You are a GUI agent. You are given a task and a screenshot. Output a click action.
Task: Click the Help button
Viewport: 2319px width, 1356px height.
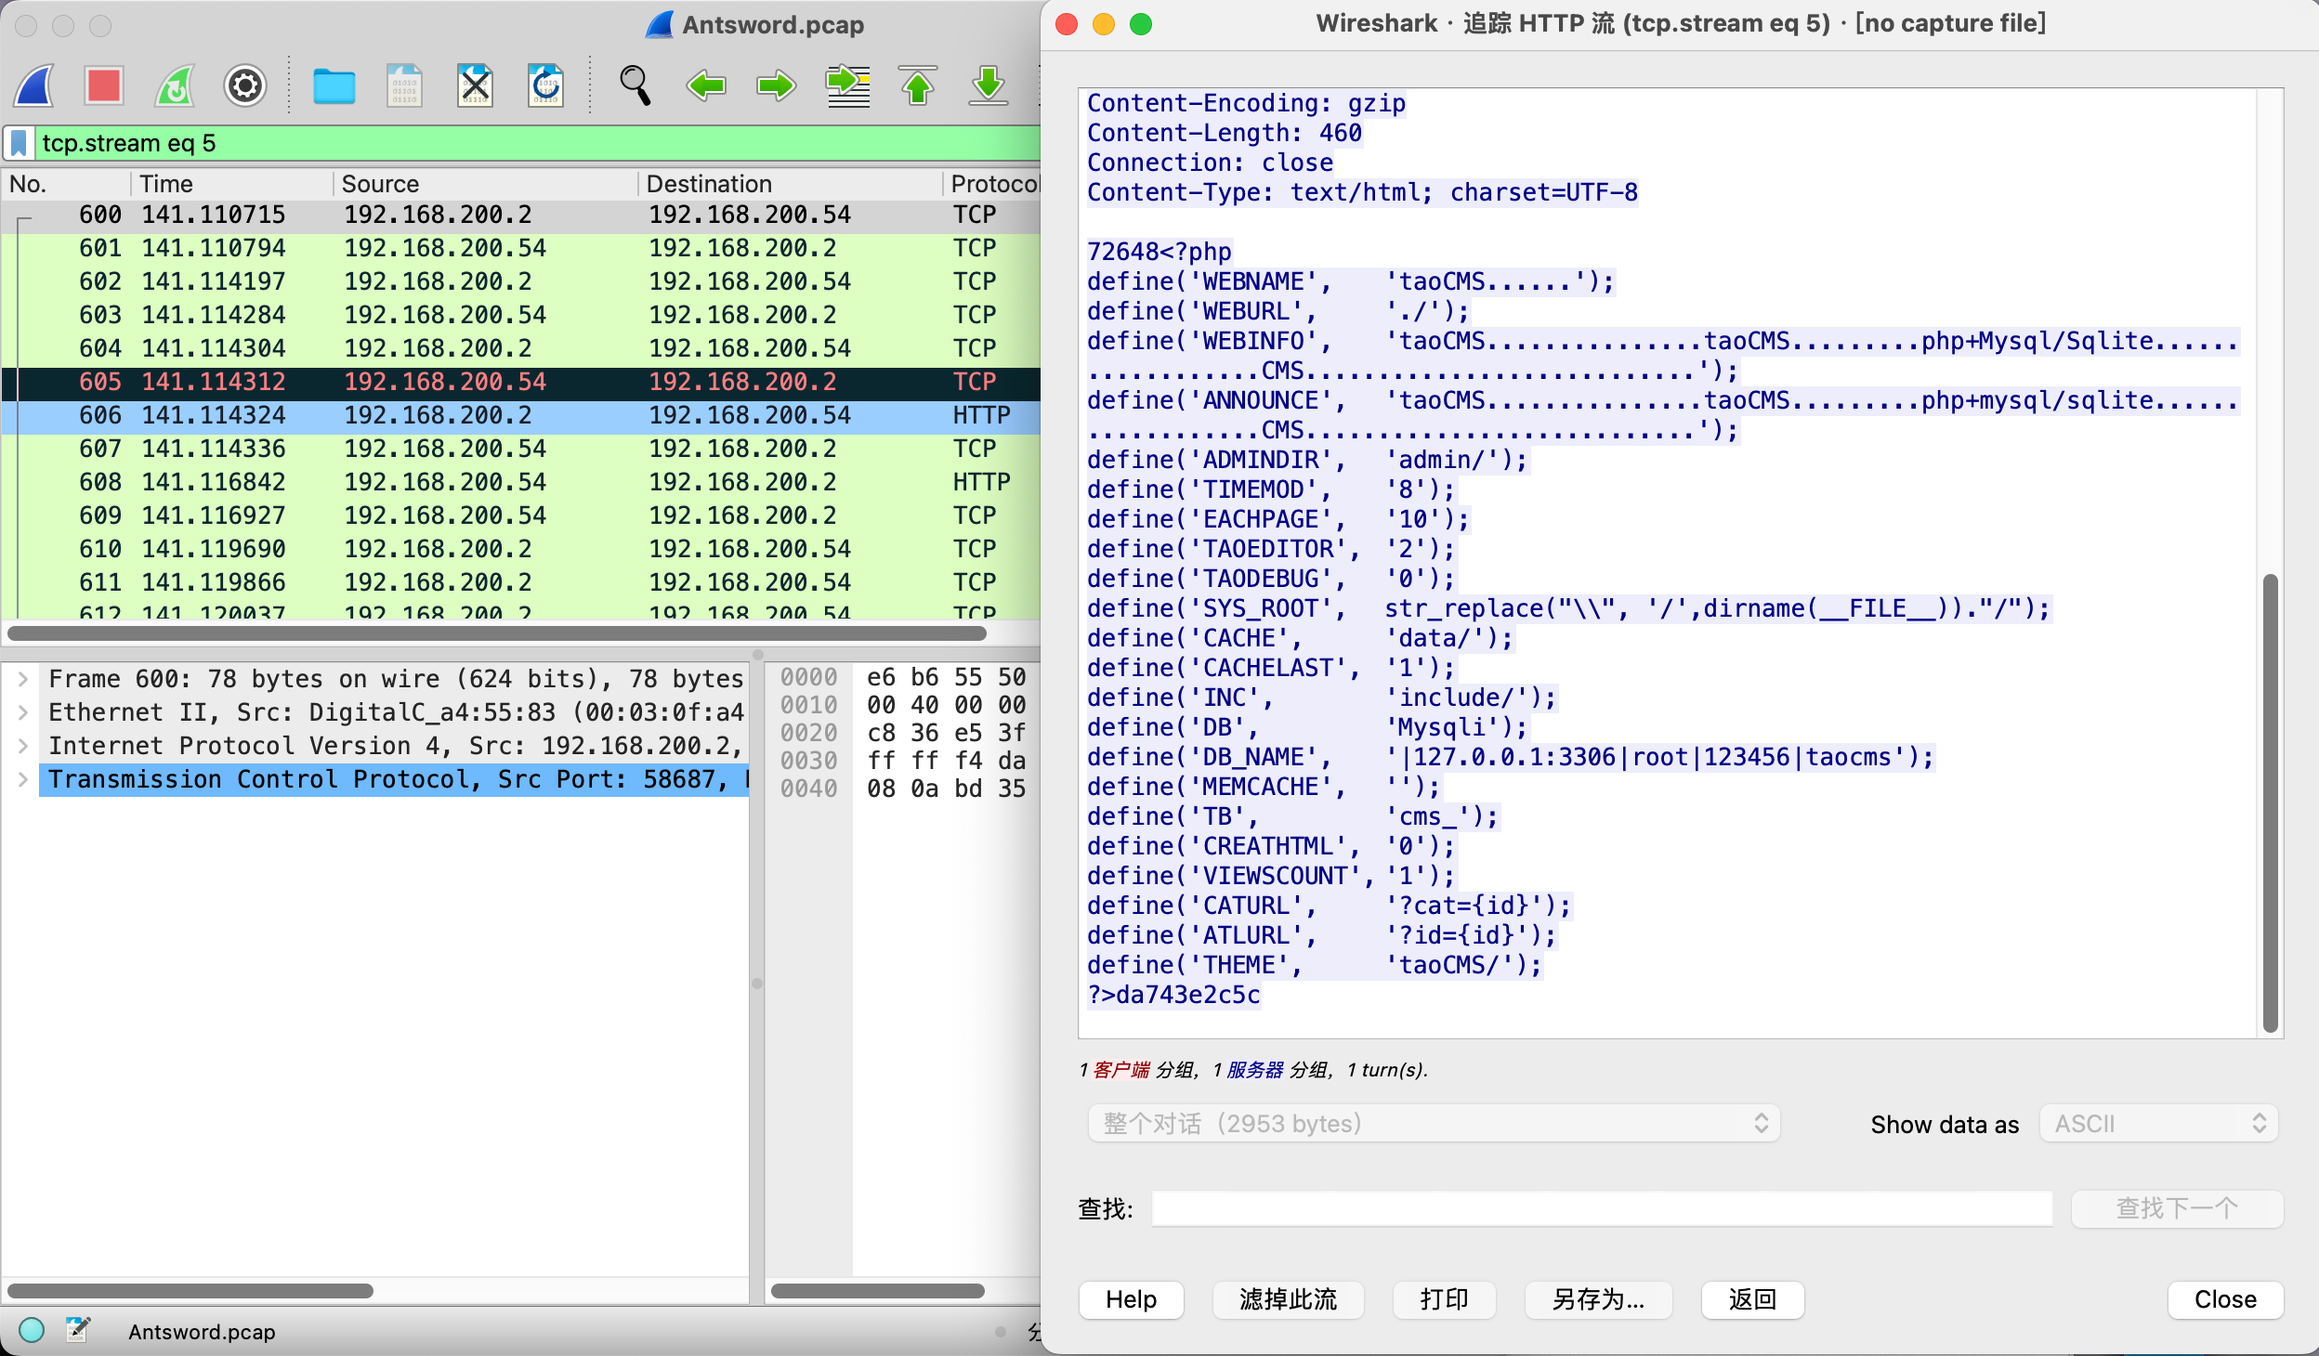pos(1131,1299)
